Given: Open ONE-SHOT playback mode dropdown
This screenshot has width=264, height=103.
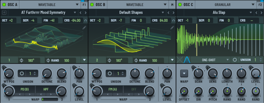Looking at the screenshot, I should tap(211, 60).
